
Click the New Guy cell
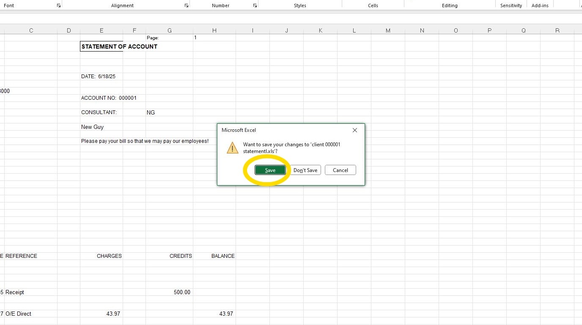[102, 127]
